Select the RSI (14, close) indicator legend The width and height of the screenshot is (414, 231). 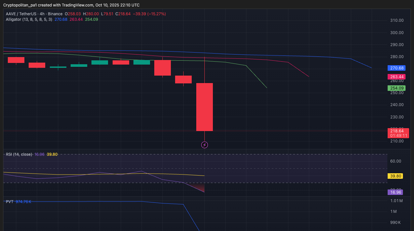(19, 154)
